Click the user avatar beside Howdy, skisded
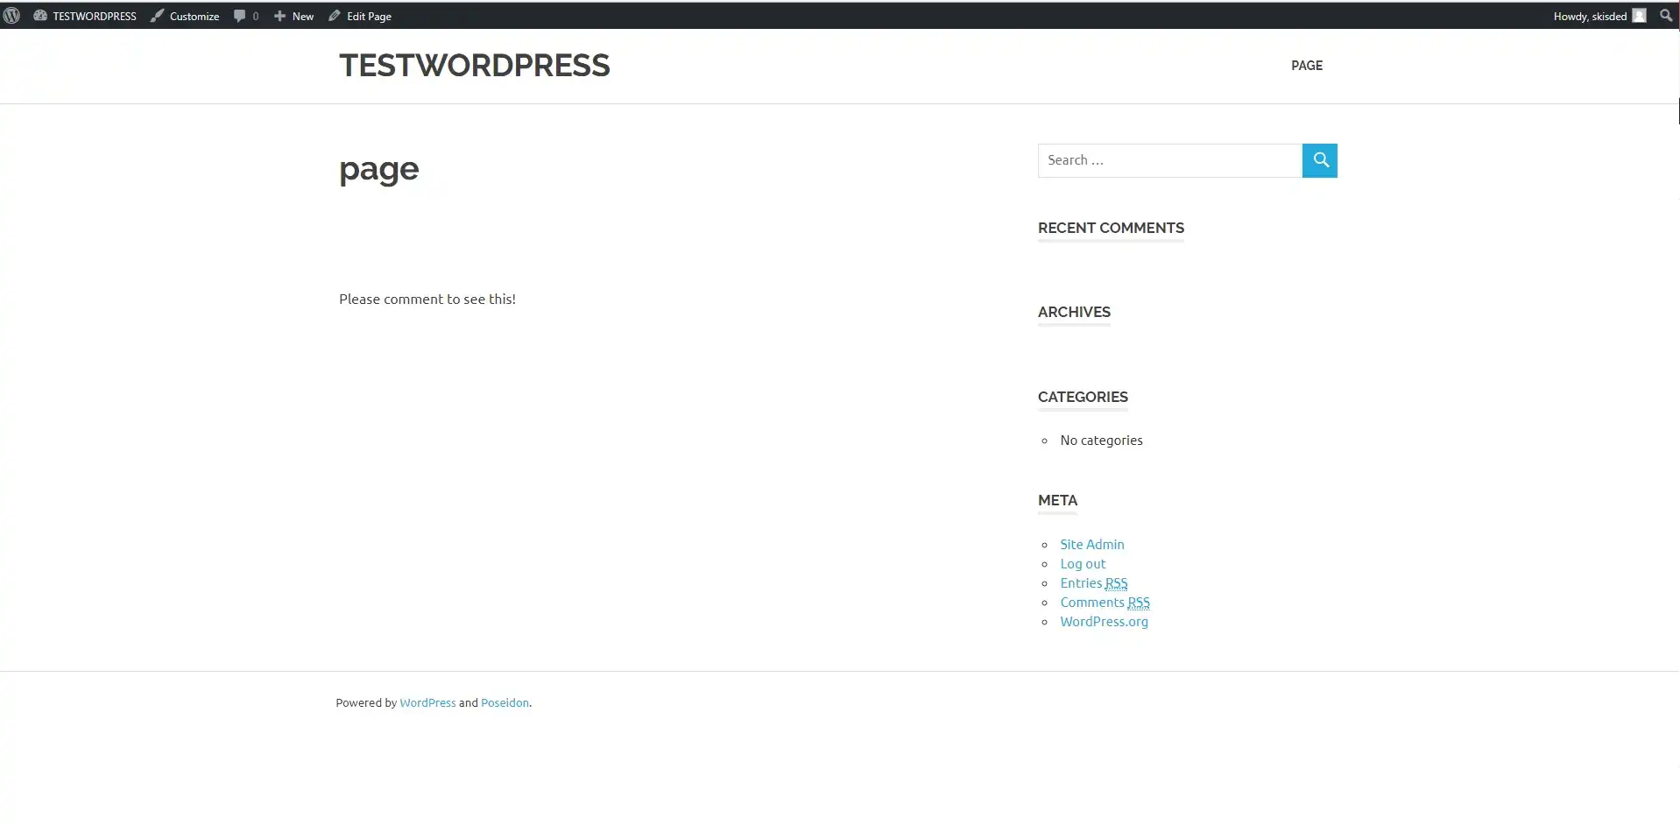 1641,15
